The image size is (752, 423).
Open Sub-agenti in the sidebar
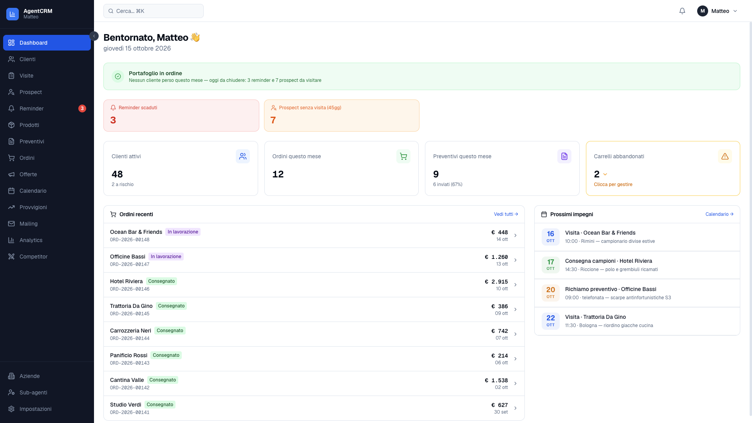pyautogui.click(x=47, y=392)
